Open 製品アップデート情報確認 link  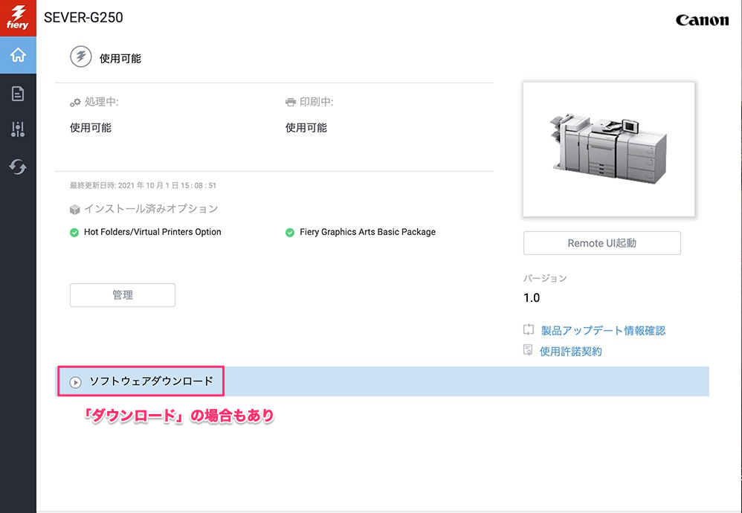tap(604, 330)
